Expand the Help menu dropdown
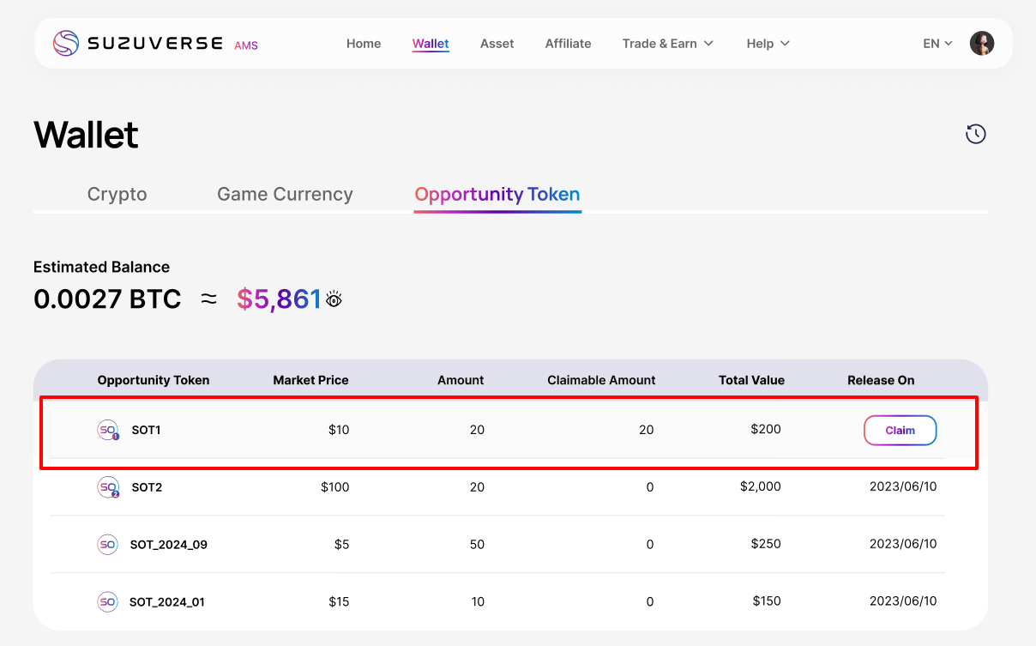Image resolution: width=1036 pixels, height=646 pixels. 768,44
